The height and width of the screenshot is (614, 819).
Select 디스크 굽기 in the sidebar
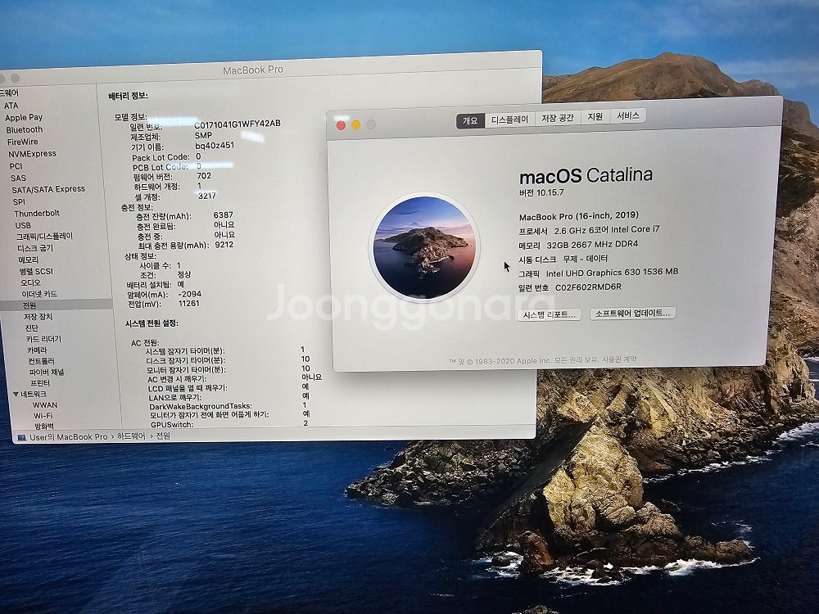pyautogui.click(x=35, y=248)
